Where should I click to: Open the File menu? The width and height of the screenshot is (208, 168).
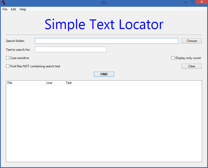point(5,9)
